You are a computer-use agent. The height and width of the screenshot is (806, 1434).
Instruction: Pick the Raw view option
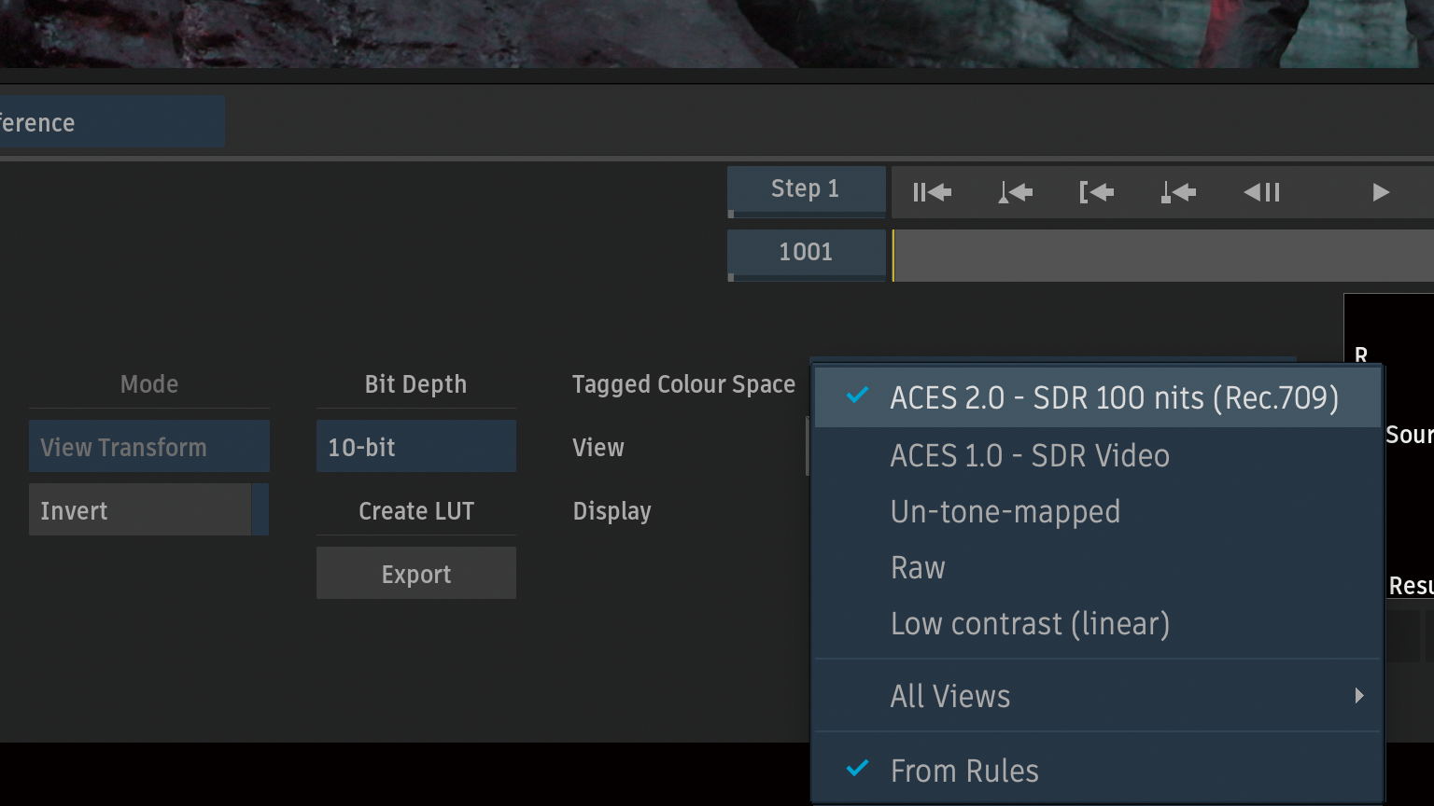1098,567
